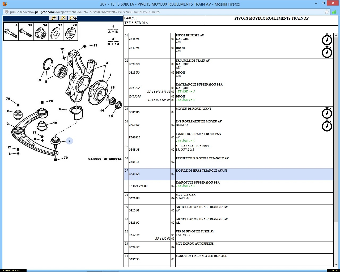Click stopwatch icon for pivot droit 3647 96
The width and height of the screenshot is (340, 272).
(327, 52)
